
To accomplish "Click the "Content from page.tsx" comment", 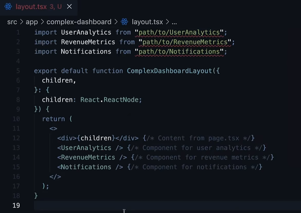I will [x=198, y=138].
